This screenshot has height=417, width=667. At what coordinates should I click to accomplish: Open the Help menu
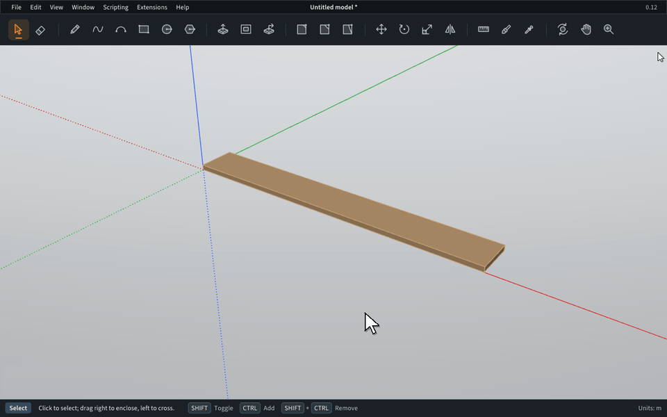point(183,7)
